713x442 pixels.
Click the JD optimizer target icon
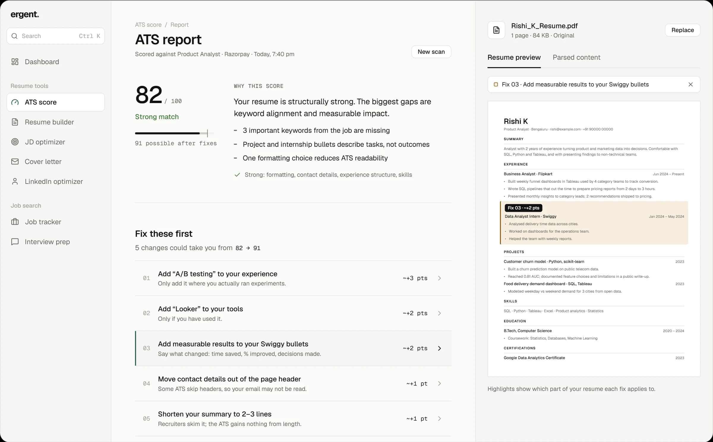[15, 142]
